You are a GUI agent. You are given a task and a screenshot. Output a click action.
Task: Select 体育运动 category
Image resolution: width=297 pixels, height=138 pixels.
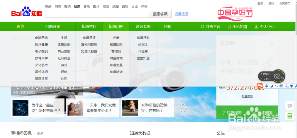(x=64, y=45)
